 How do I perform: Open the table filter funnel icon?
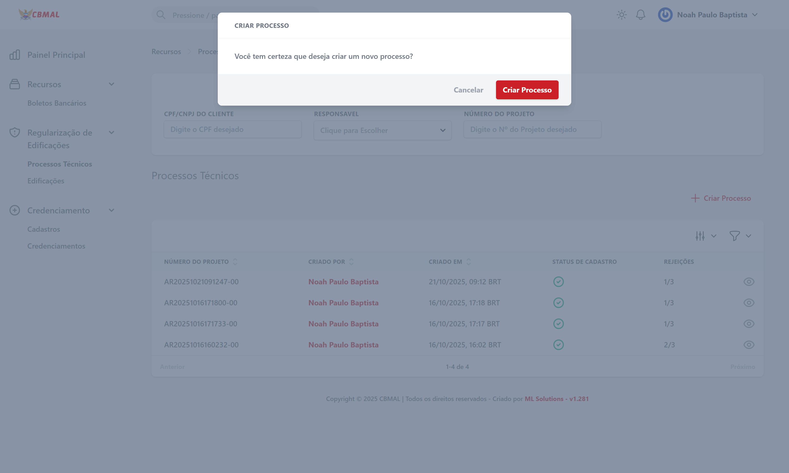pos(735,236)
